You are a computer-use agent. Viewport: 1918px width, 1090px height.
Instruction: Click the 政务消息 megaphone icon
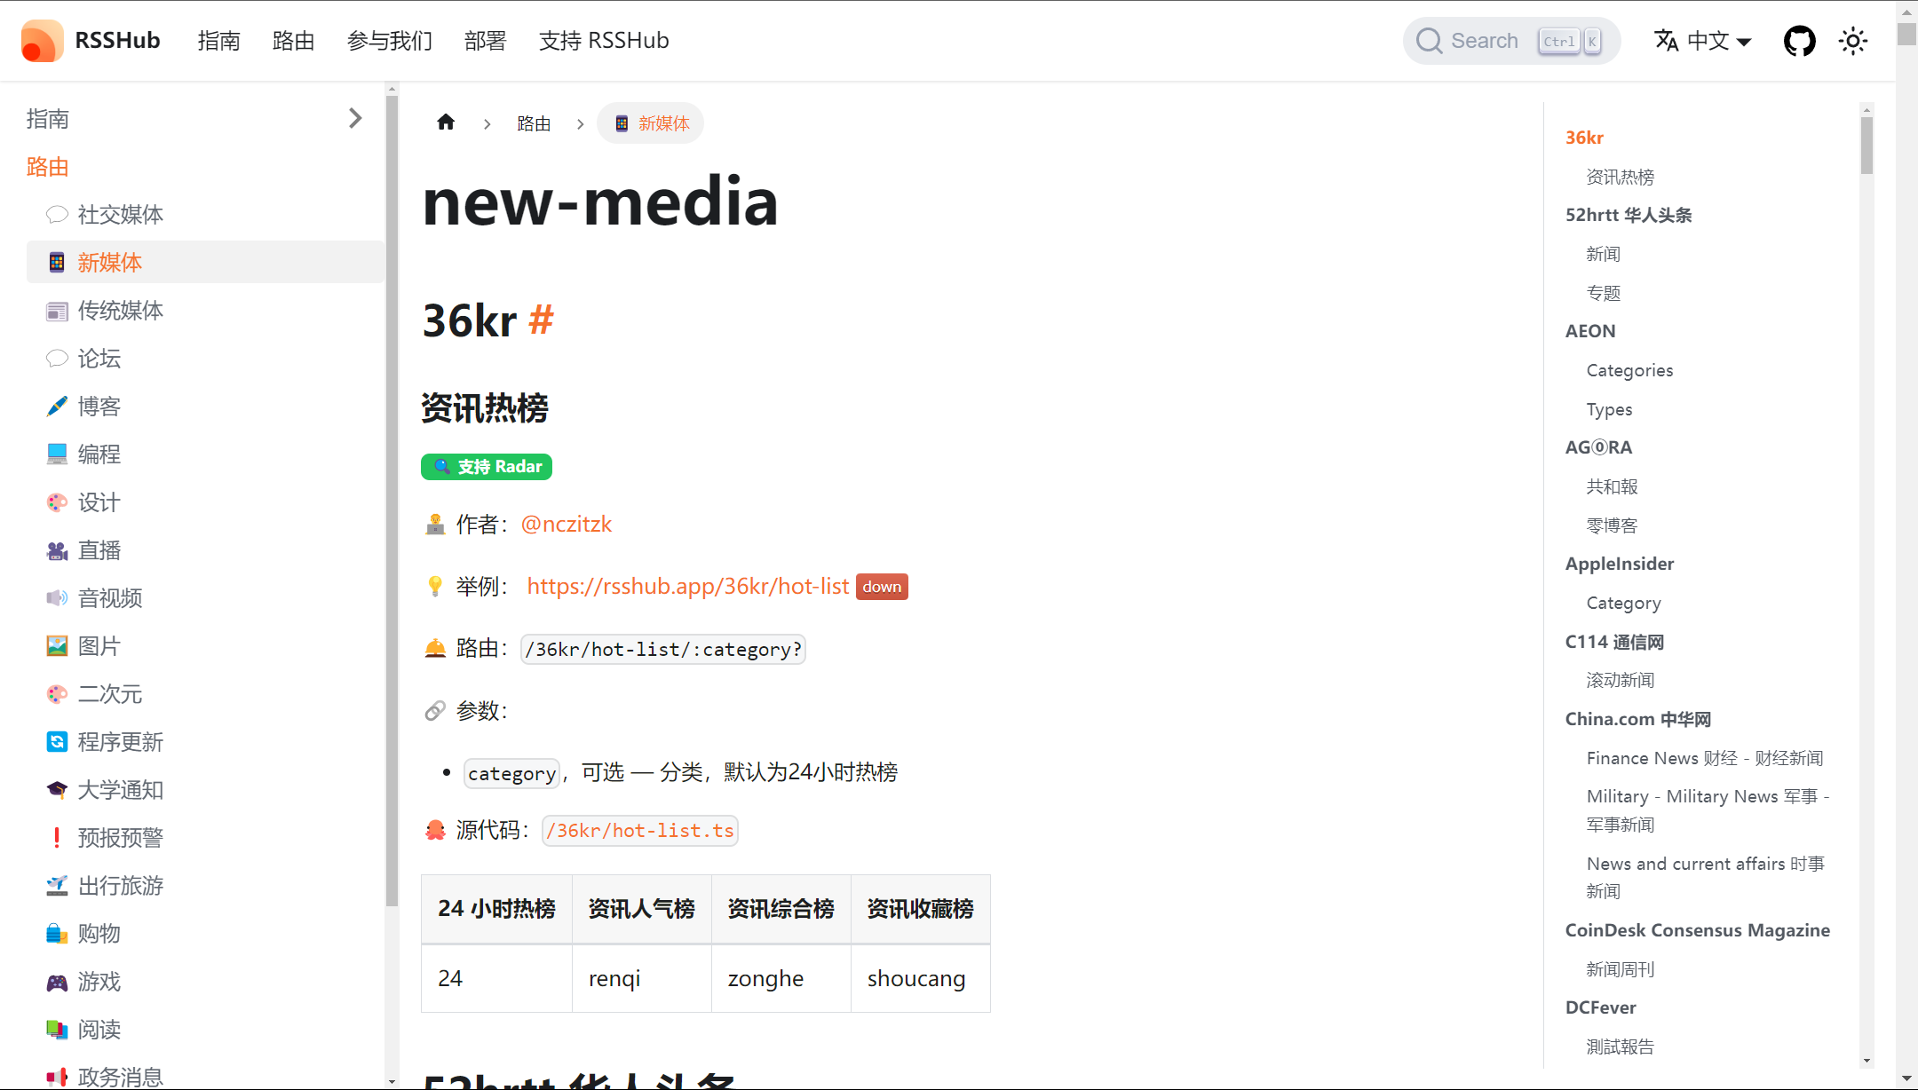(57, 1078)
